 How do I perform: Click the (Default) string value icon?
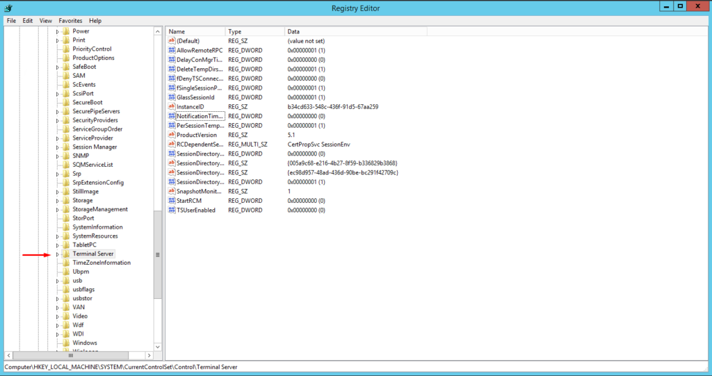click(x=172, y=41)
